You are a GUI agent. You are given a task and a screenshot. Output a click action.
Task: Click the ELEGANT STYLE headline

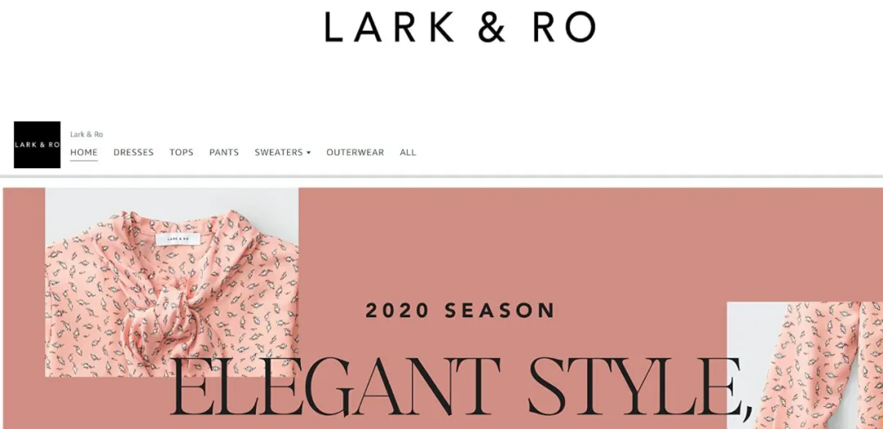pos(462,388)
